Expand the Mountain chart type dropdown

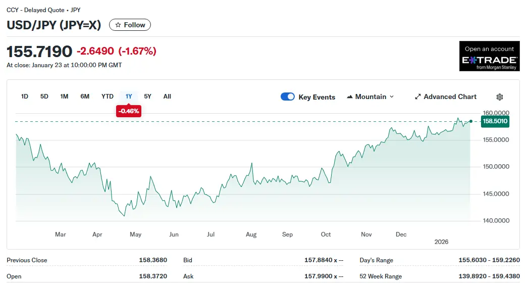tap(392, 97)
